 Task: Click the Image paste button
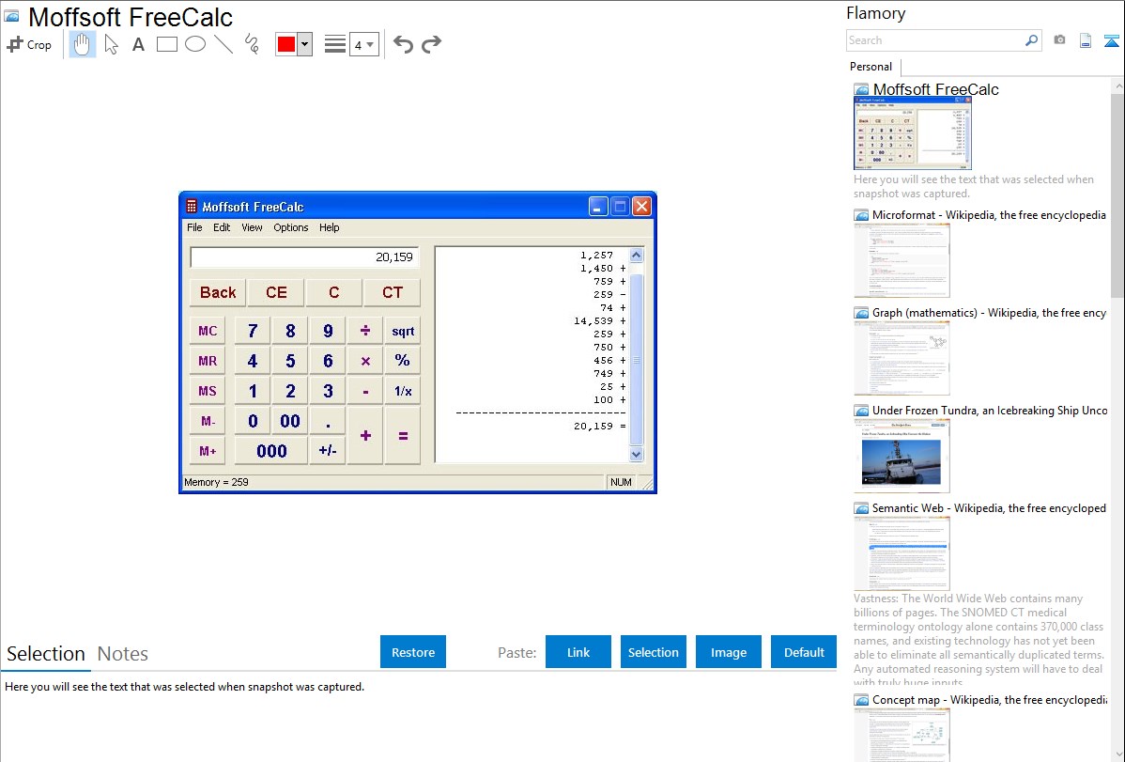pos(728,652)
